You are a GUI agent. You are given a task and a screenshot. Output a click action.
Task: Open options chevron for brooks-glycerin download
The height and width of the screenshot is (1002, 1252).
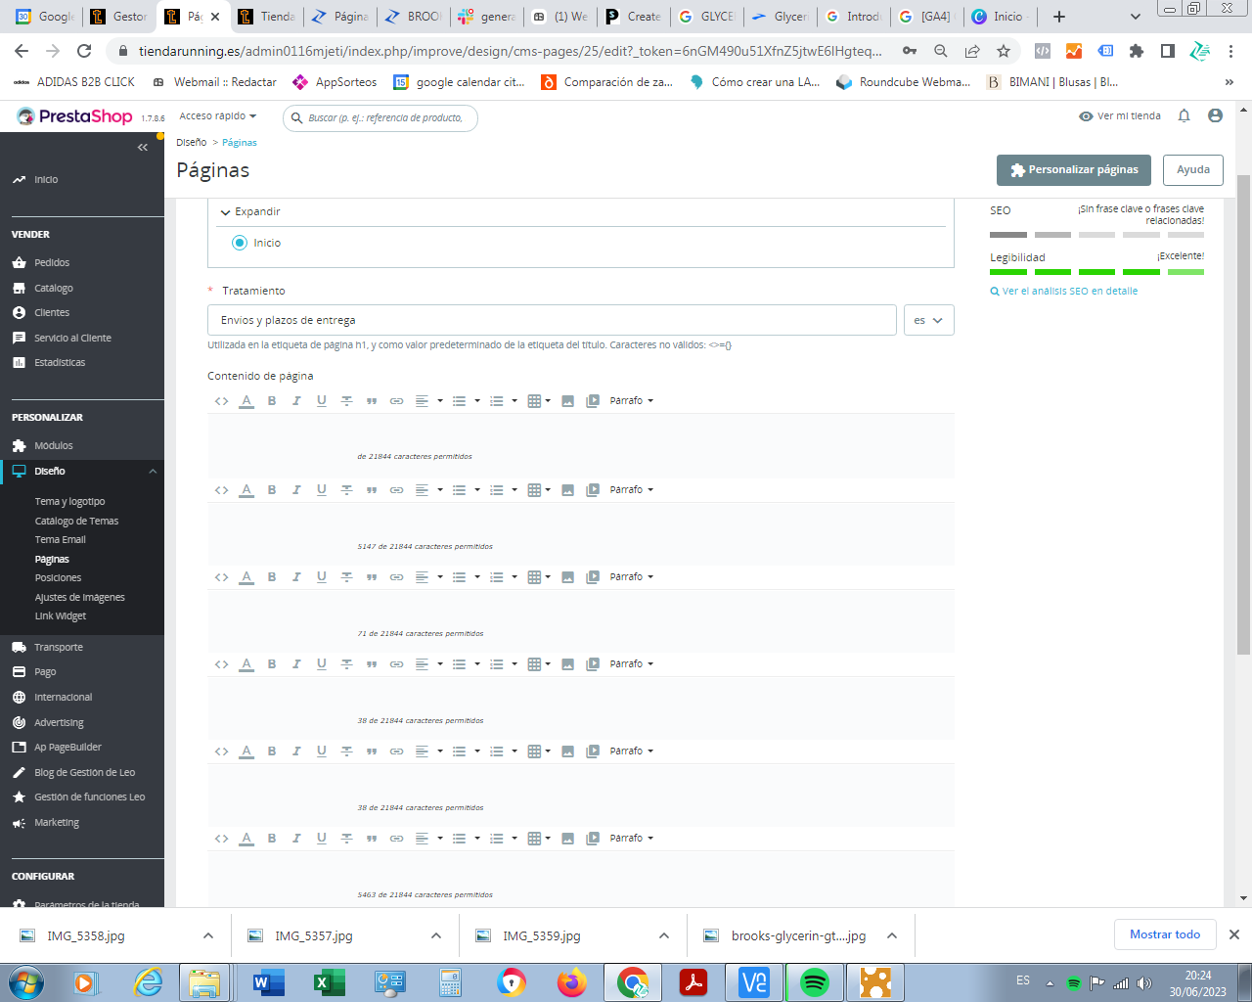coord(892,936)
